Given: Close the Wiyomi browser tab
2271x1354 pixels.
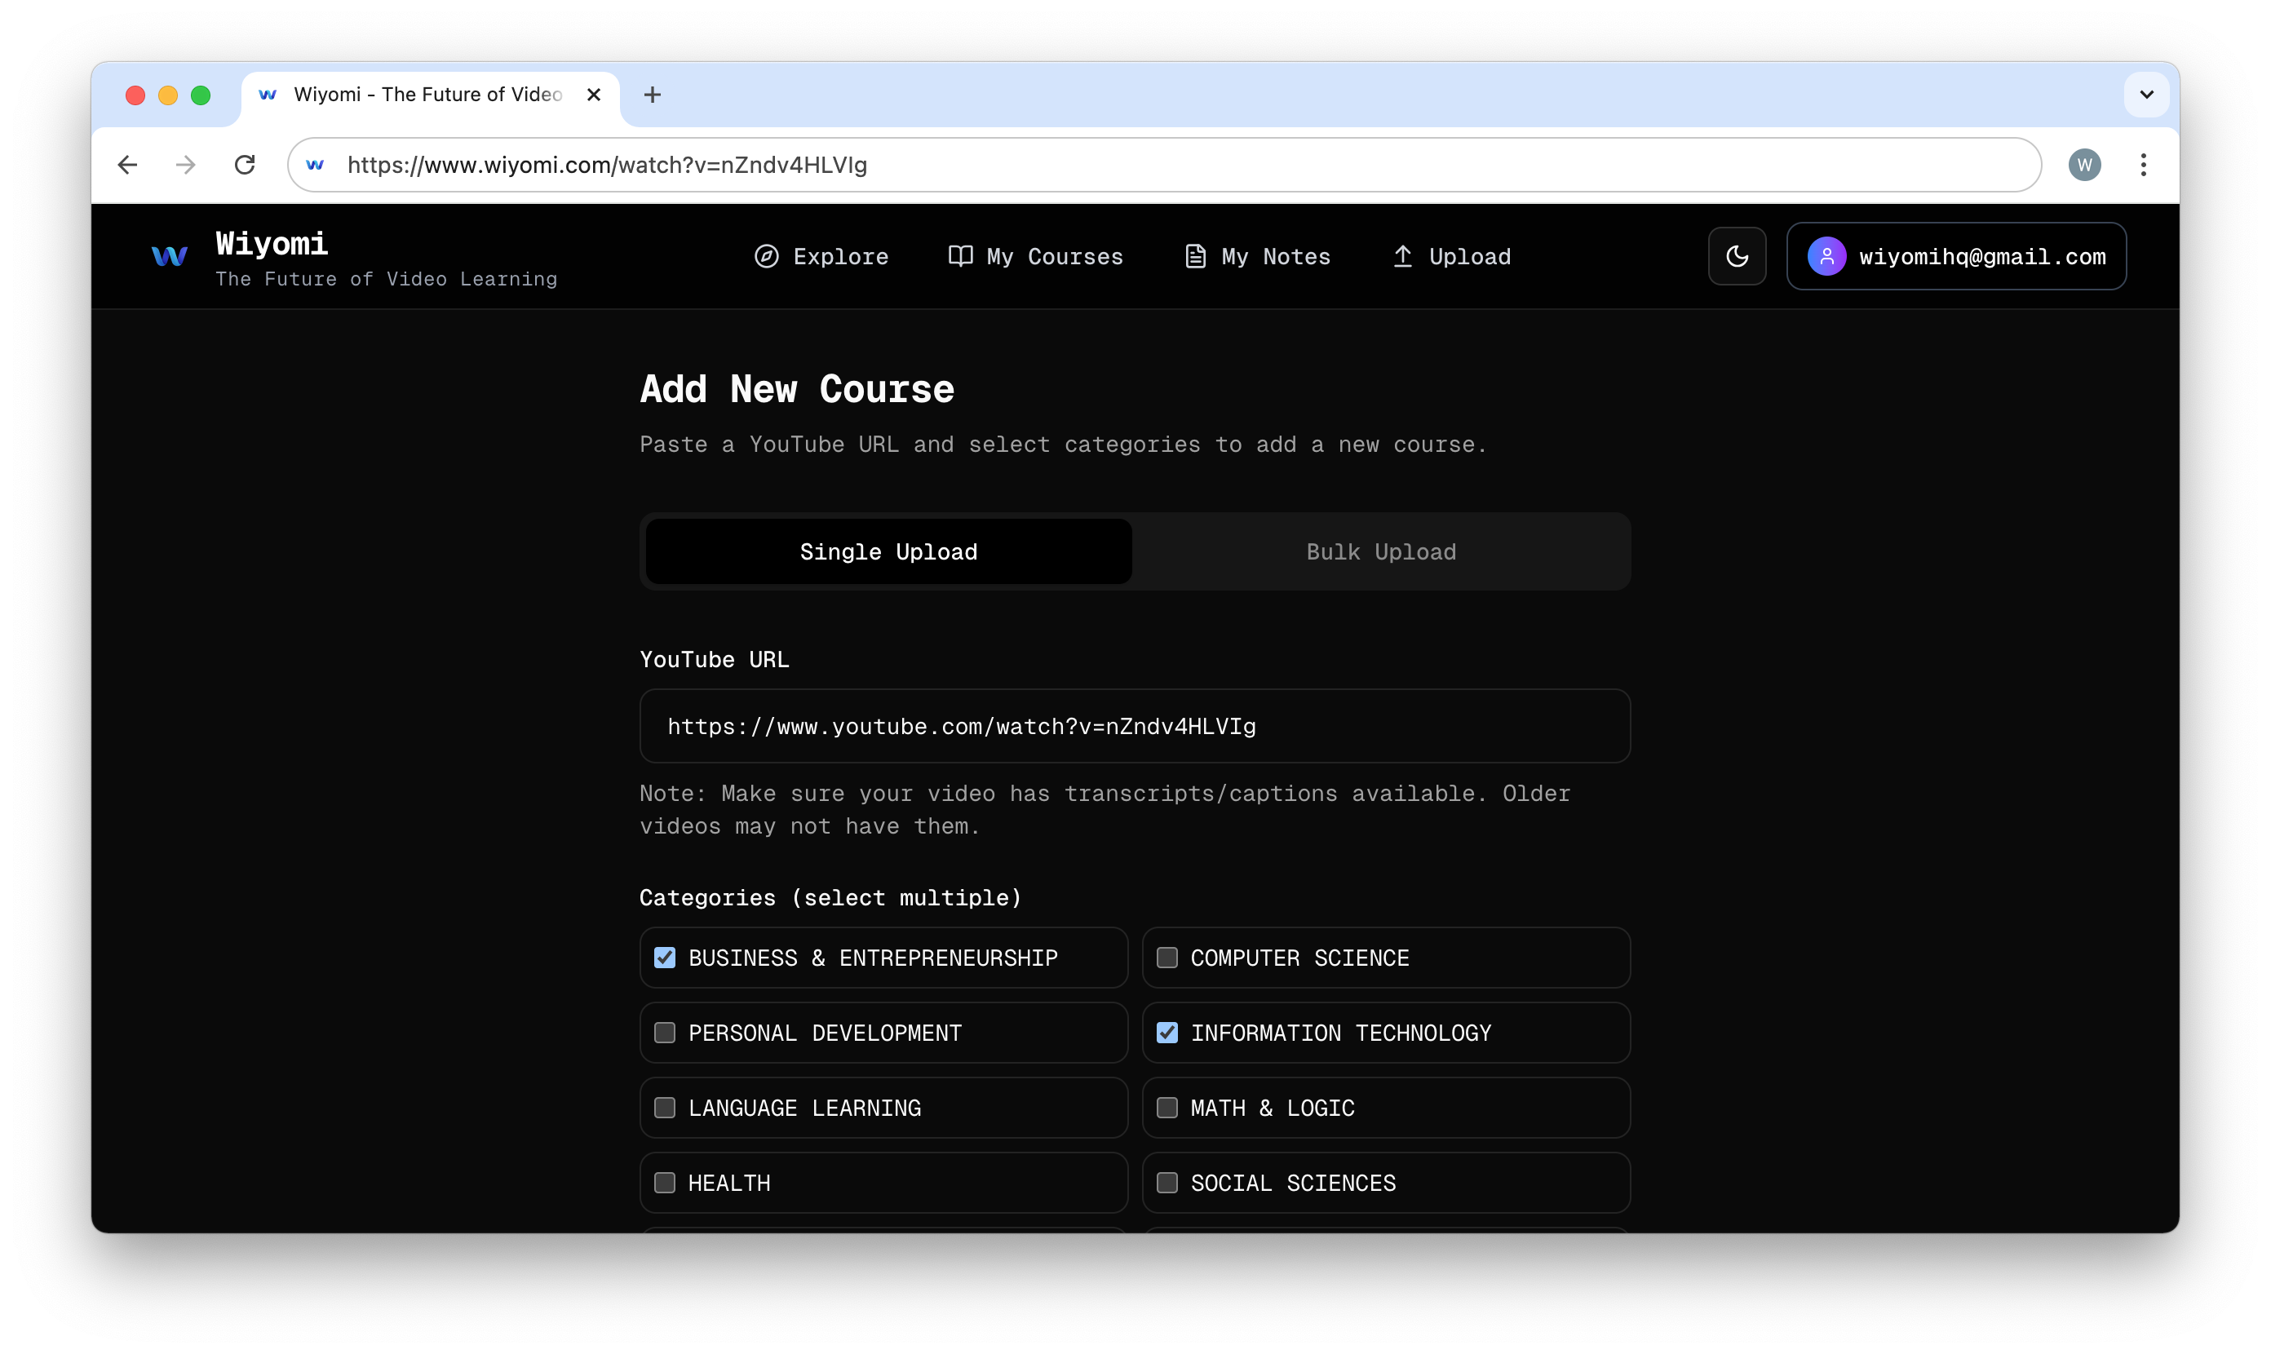Looking at the screenshot, I should coord(594,95).
